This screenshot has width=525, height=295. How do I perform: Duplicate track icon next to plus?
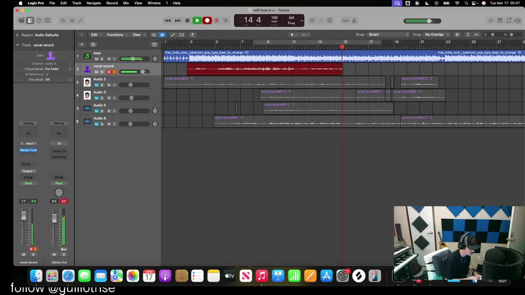click(93, 45)
